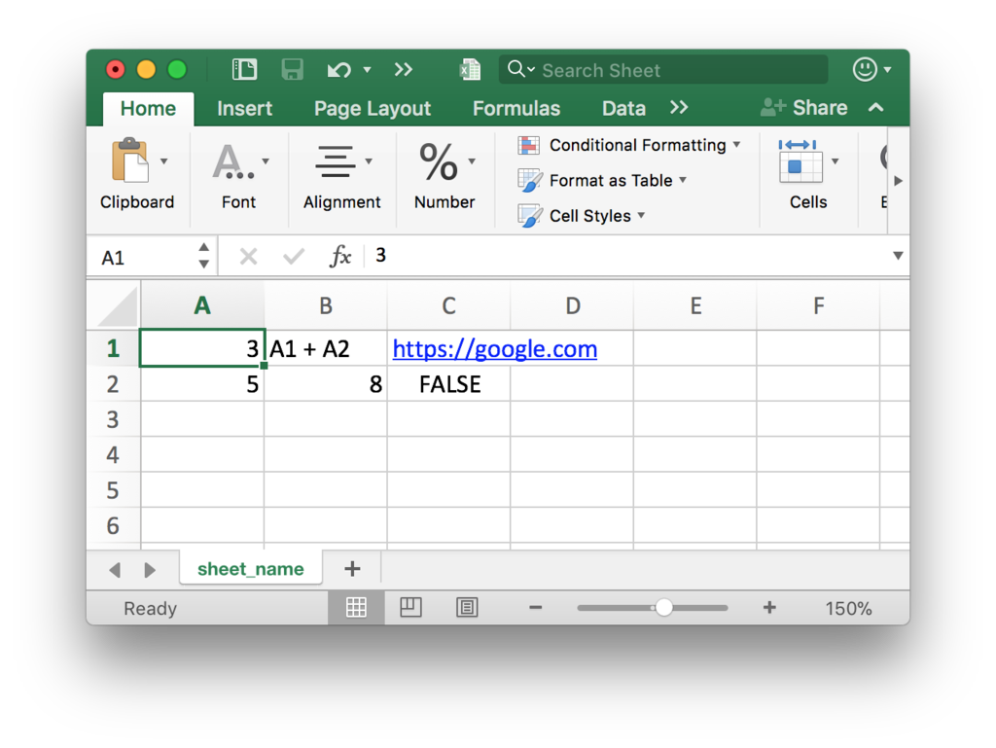Select the FALSE cell
Viewport: 996px width, 748px height.
coord(448,384)
